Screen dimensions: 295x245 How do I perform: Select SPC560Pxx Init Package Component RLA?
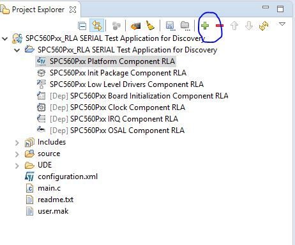pyautogui.click(x=118, y=73)
